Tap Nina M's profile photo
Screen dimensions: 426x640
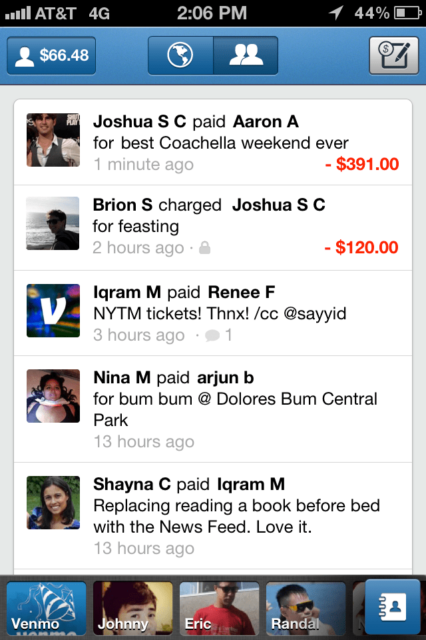click(53, 396)
